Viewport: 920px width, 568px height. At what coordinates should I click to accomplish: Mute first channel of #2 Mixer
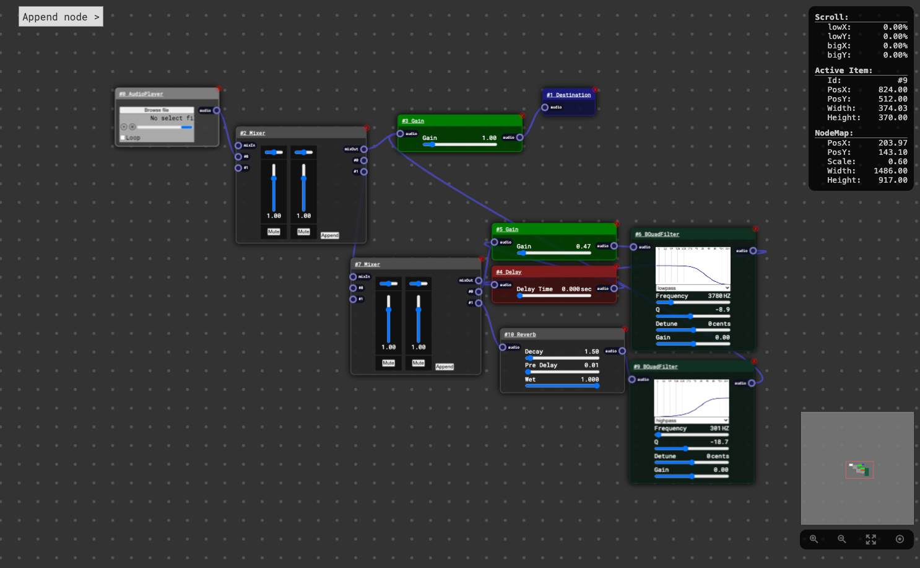(274, 232)
